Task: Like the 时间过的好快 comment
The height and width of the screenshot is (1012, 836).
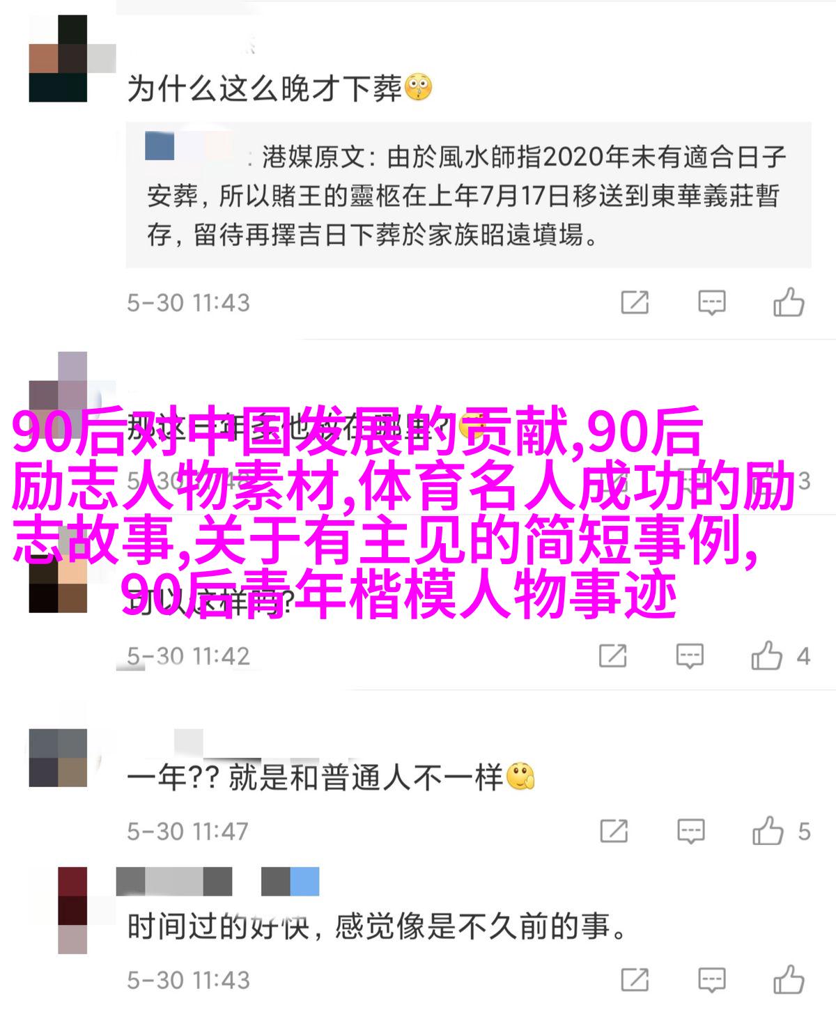Action: tap(789, 980)
